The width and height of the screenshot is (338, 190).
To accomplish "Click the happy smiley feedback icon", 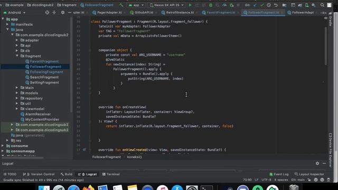I will coord(316,179).
